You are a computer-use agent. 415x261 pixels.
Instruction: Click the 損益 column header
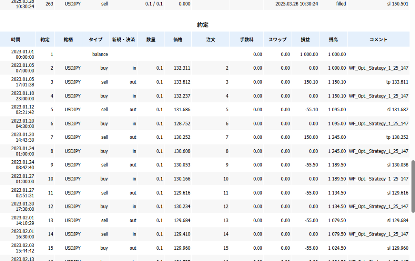[x=305, y=40]
